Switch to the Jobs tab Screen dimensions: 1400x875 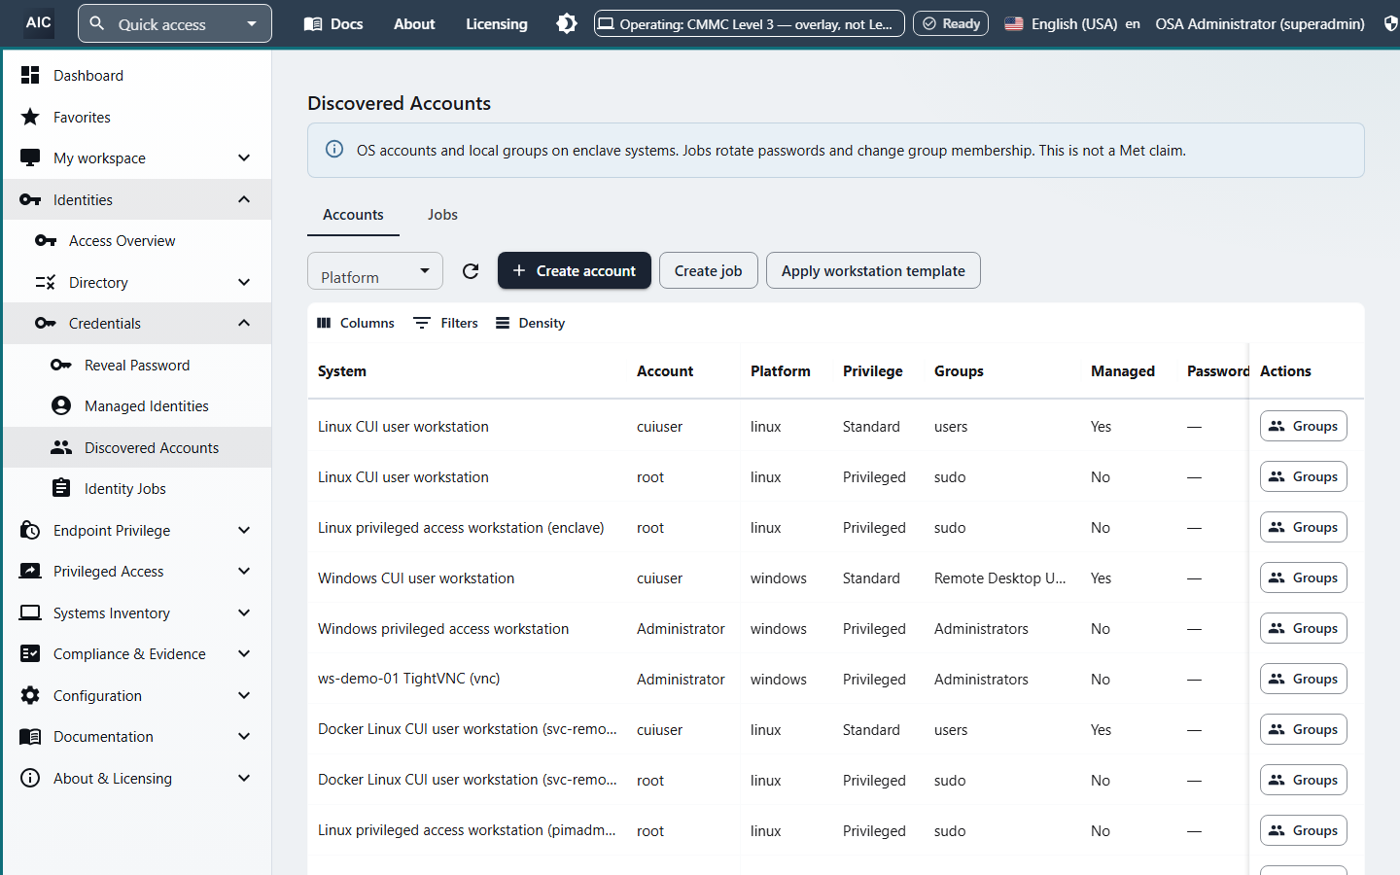pos(442,214)
